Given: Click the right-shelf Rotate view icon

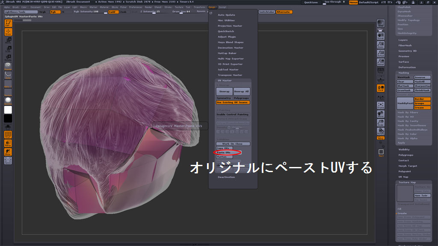Looking at the screenshot, I should click(x=380, y=131).
